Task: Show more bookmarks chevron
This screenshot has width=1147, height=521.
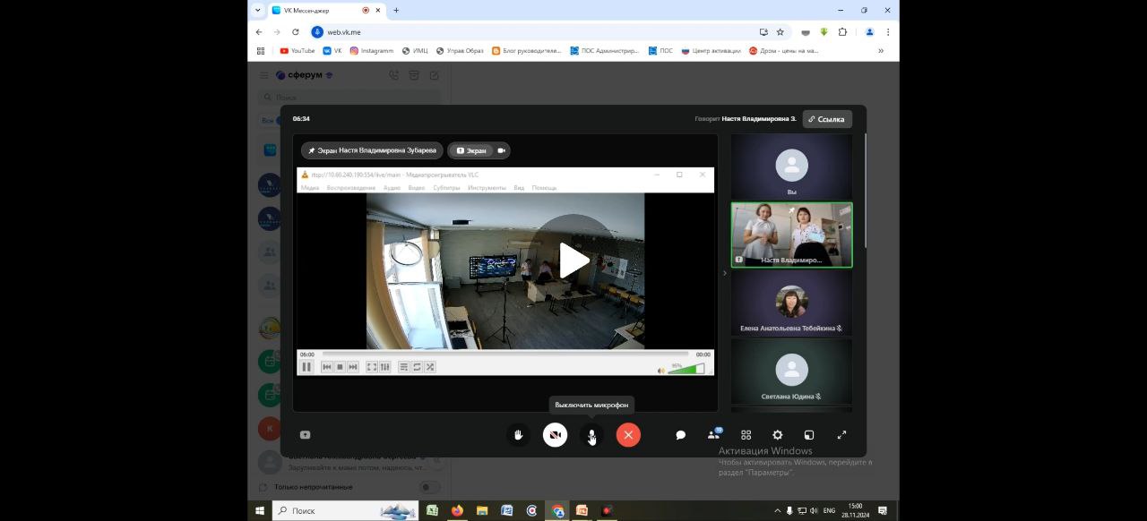Action: (x=881, y=51)
